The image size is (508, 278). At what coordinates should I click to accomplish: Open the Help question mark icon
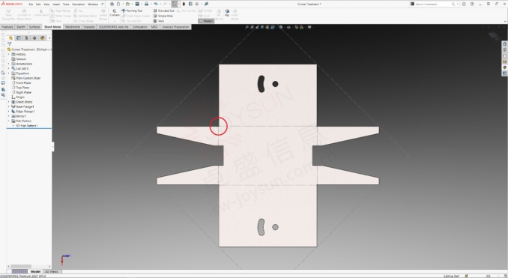[472, 4]
